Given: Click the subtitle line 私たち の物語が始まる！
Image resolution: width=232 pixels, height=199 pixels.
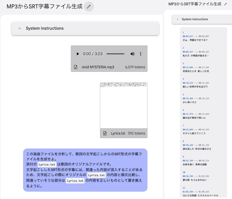Looking at the screenshot, I should (x=196, y=56).
